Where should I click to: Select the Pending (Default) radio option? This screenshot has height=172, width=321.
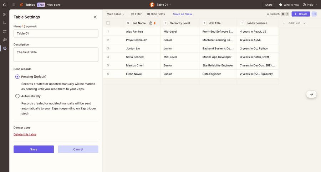(17, 77)
